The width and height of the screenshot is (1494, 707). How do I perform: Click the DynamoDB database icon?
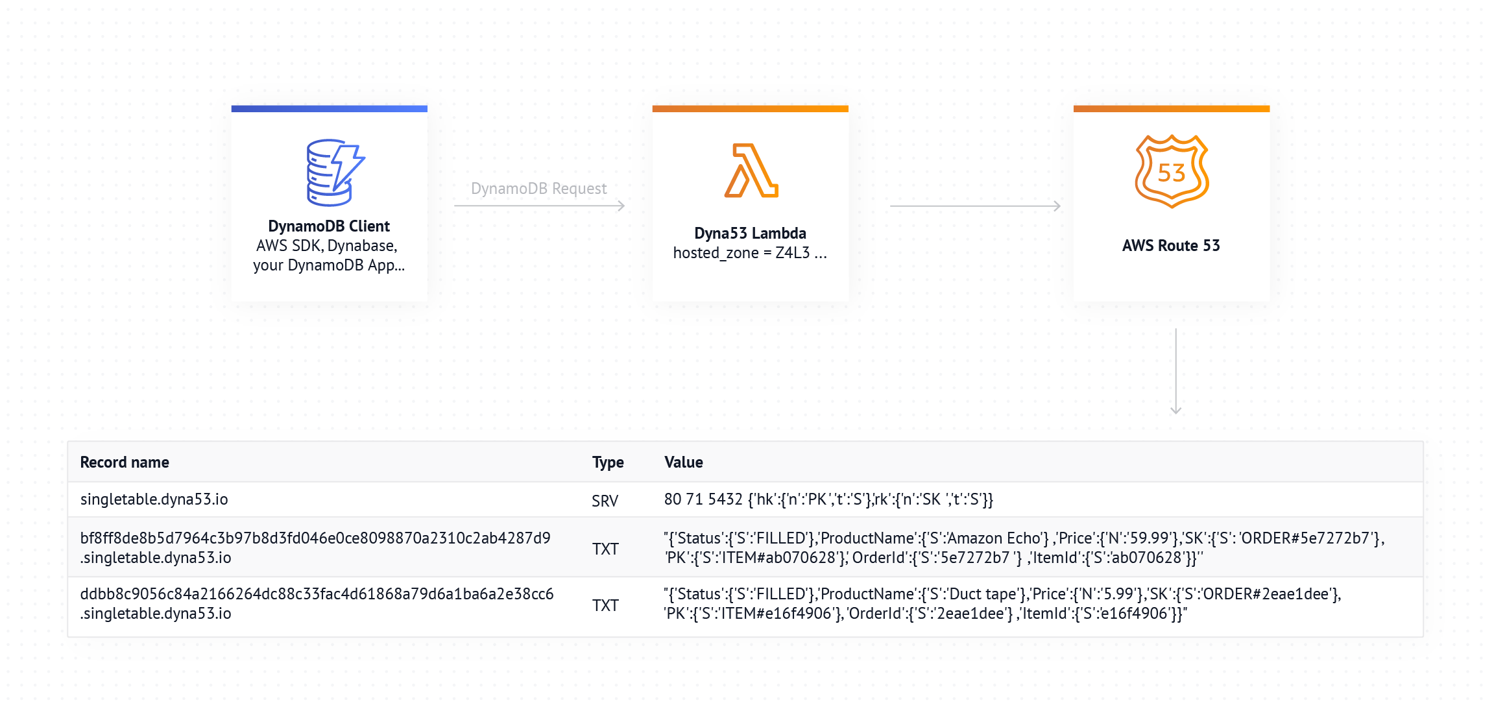[335, 173]
